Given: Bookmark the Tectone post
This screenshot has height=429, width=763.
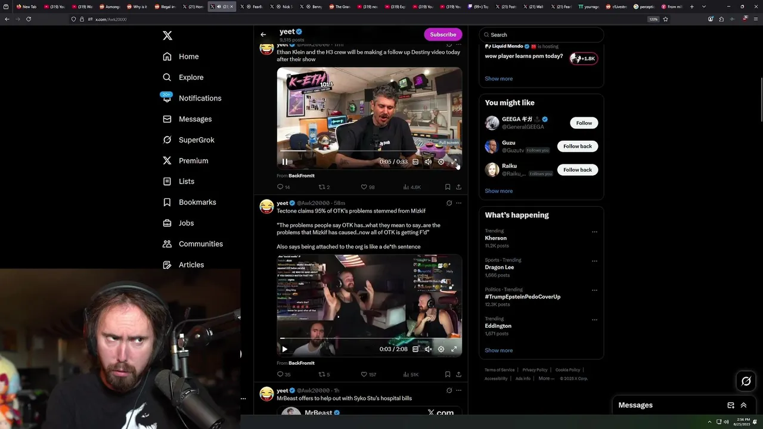Looking at the screenshot, I should pyautogui.click(x=448, y=375).
